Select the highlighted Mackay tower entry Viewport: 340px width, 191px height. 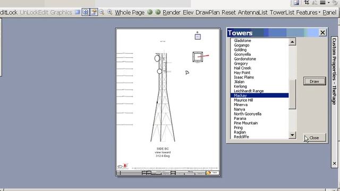260,95
